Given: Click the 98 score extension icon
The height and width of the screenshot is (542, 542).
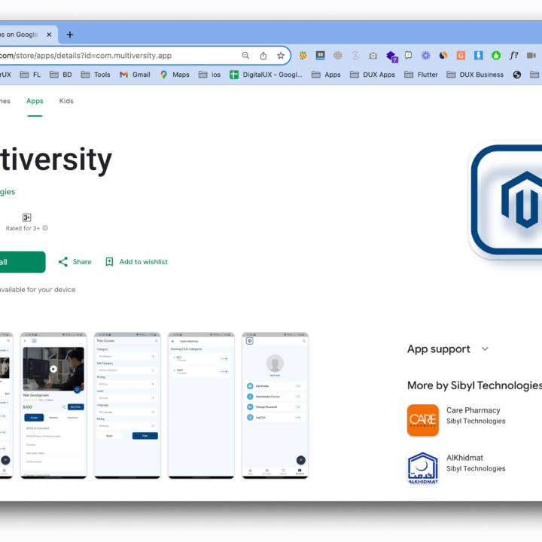Looking at the screenshot, I should click(321, 56).
